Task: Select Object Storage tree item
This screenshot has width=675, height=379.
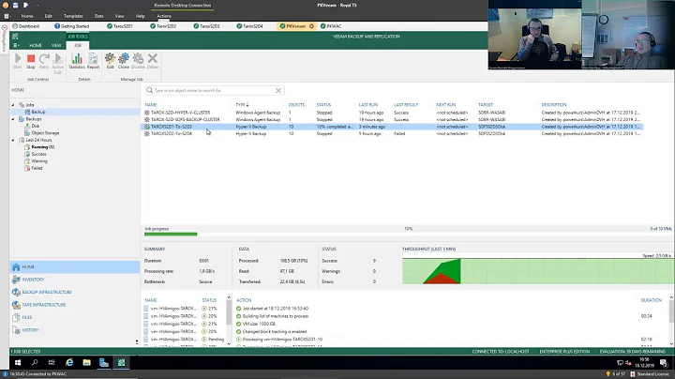Action: (45, 133)
